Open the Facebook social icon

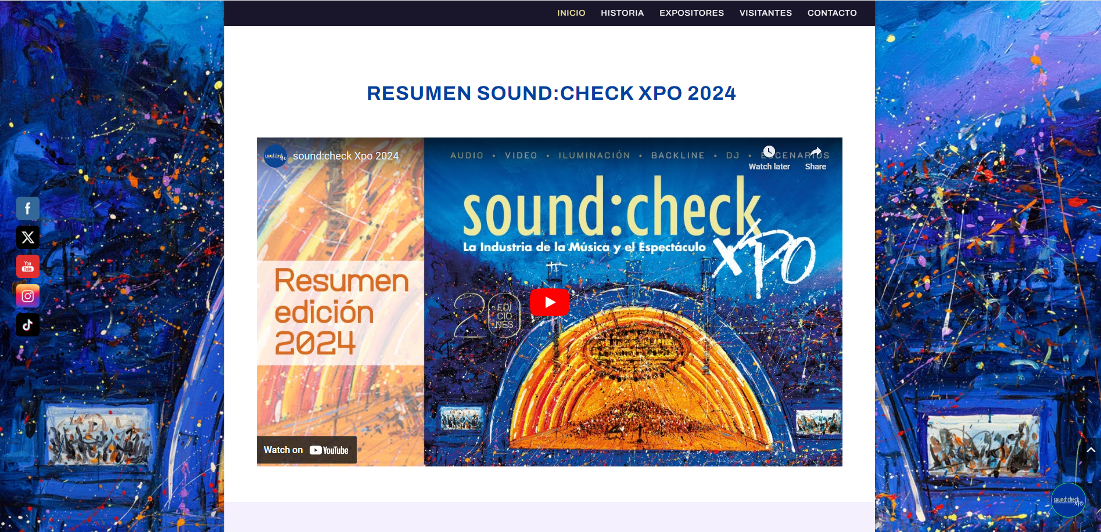pyautogui.click(x=28, y=208)
